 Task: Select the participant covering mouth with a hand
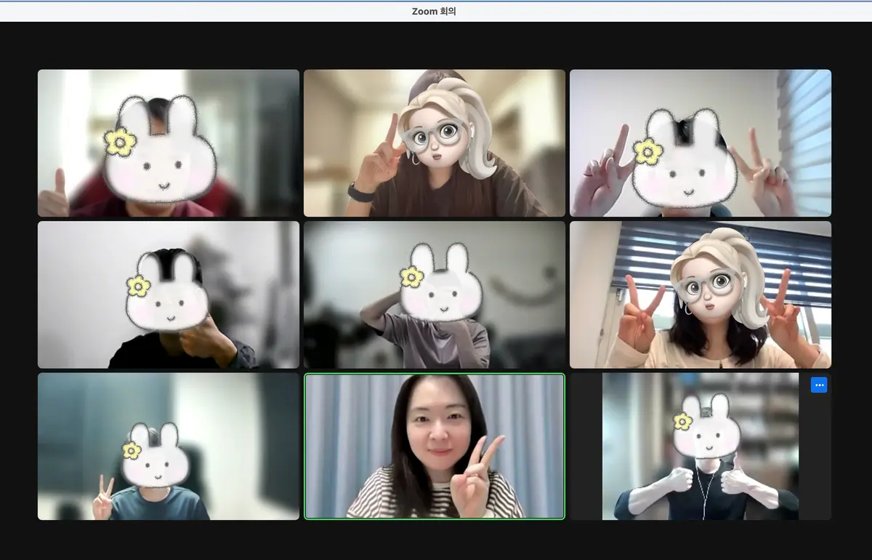169,295
